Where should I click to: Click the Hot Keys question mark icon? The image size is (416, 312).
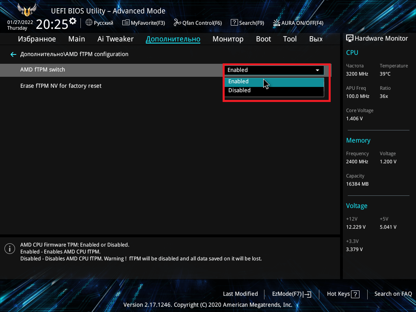355,294
